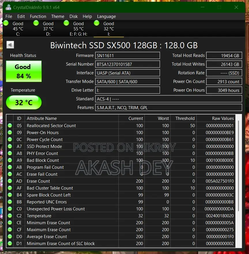Screen dimensions: 249x254
Task: Select the Reallocated Sector Count attribute name
Action: (x=51, y=125)
